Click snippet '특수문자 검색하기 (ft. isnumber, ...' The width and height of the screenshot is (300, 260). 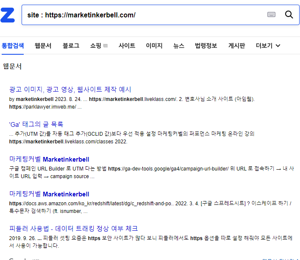[x=48, y=211]
